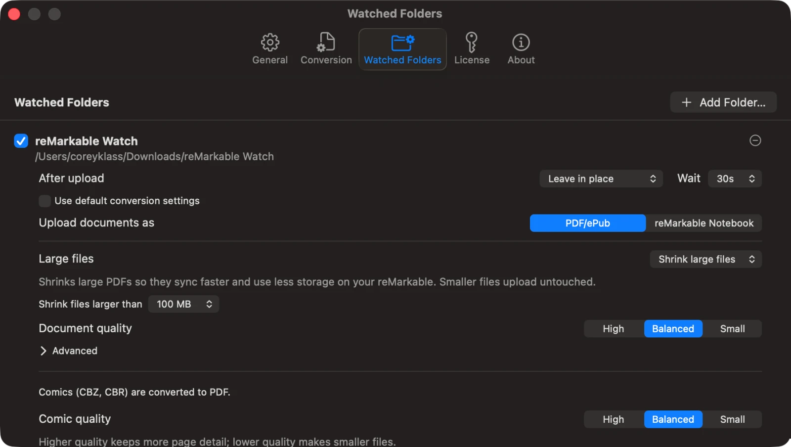Viewport: 791px width, 447px height.
Task: Click the Upload documents as label
Action: [x=96, y=223]
